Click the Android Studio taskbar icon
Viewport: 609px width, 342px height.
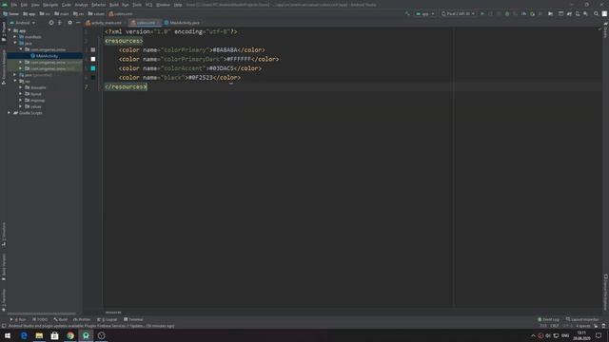point(86,335)
